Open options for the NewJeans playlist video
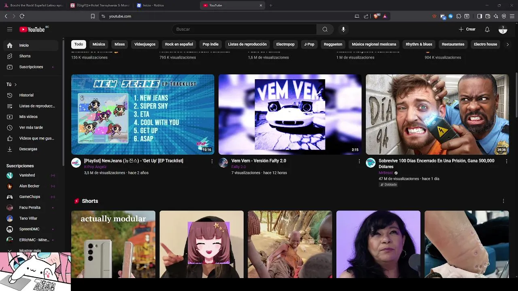This screenshot has width=518, height=291. 212,161
